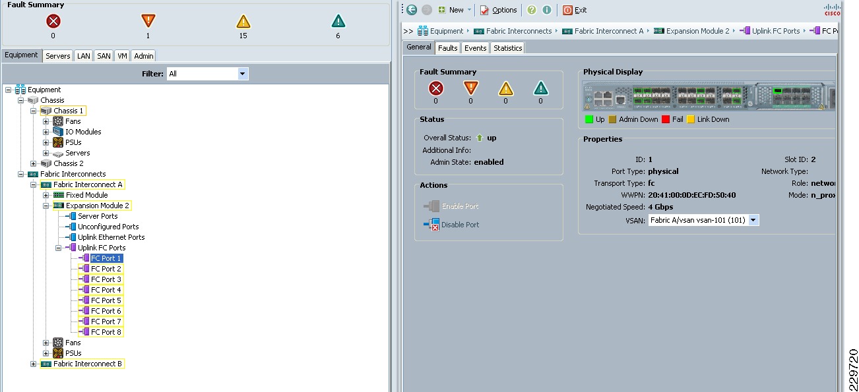The image size is (859, 392).
Task: Click the Fixed Module icon
Action: tap(58, 195)
